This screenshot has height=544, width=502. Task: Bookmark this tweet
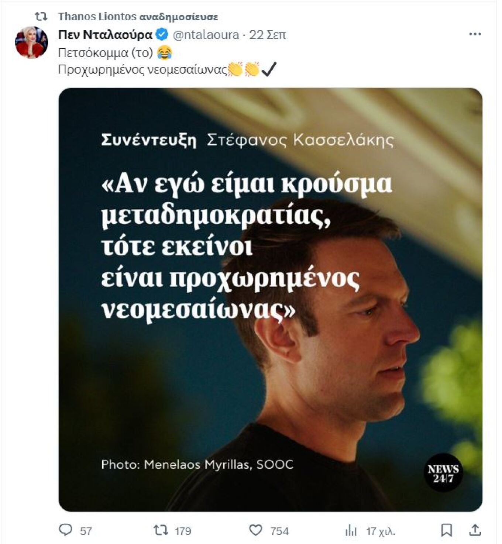[447, 530]
